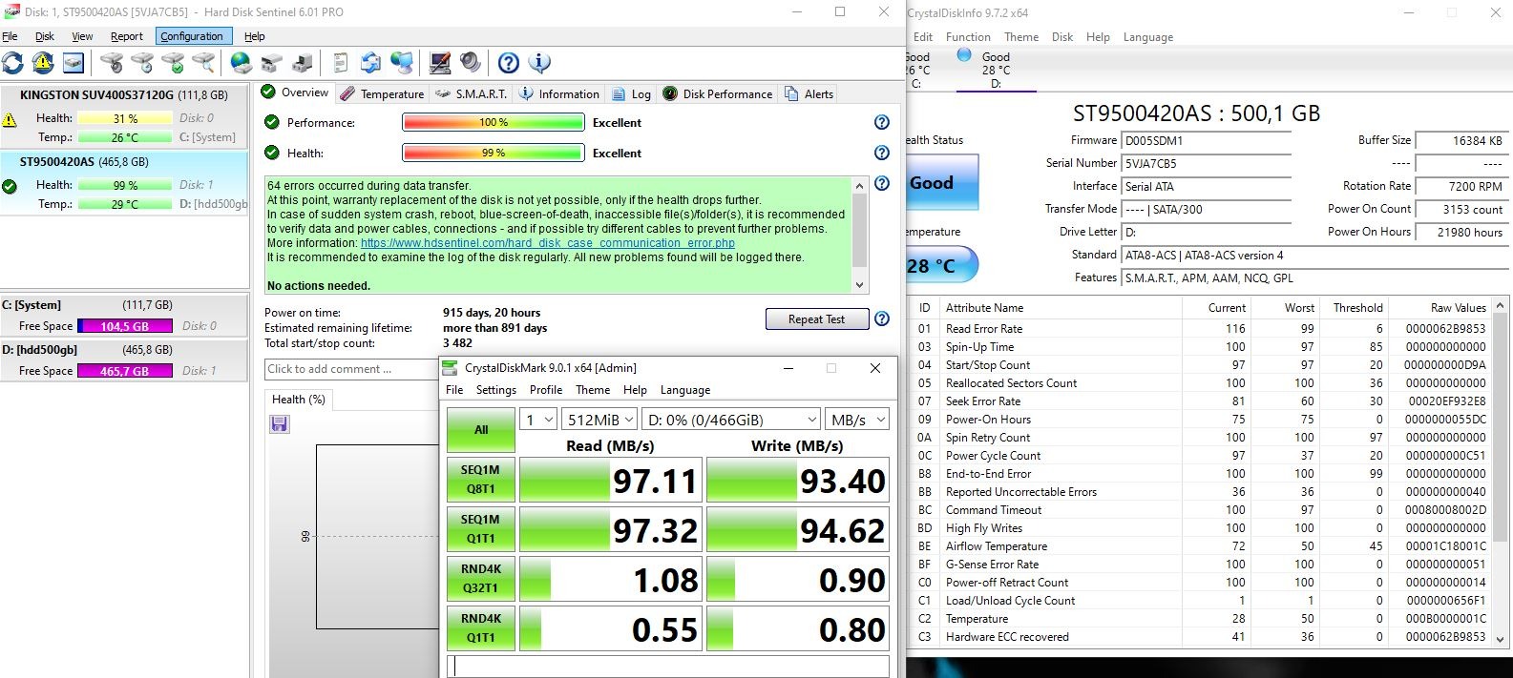The width and height of the screenshot is (1513, 678).
Task: Click the blue sync arrows page icon
Action: tap(370, 63)
